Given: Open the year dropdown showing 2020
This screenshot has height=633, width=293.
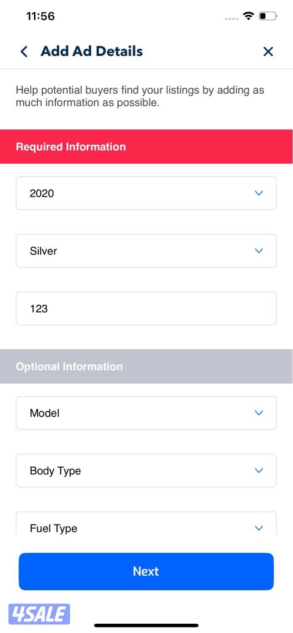Looking at the screenshot, I should [146, 193].
